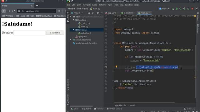200x112 pixels.
Task: Collapse the handlers folder
Action: (73, 20)
